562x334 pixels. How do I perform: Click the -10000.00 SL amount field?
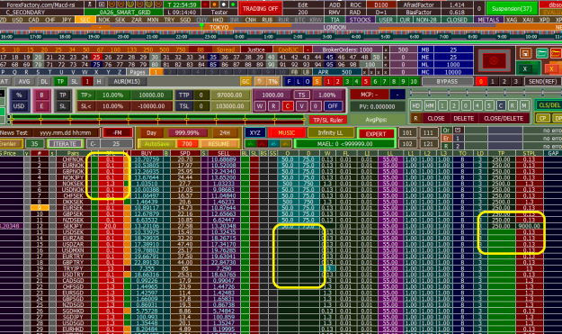[151, 106]
